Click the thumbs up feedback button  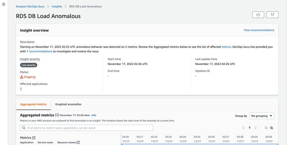258,15
